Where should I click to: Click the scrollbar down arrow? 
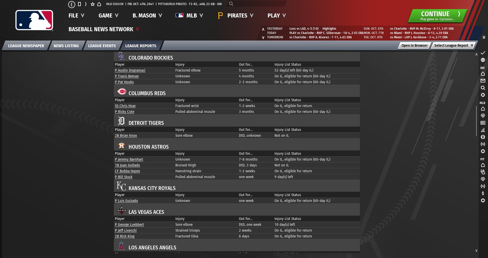(476, 251)
